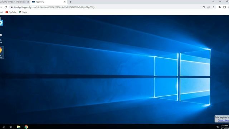Minimize the browser window
This screenshot has height=129, width=229.
[x=220, y=1]
